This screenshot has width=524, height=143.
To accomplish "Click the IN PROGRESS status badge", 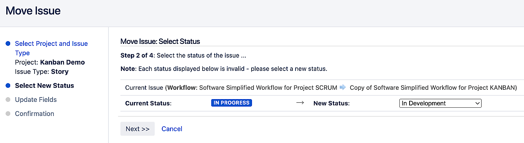I will point(232,103).
